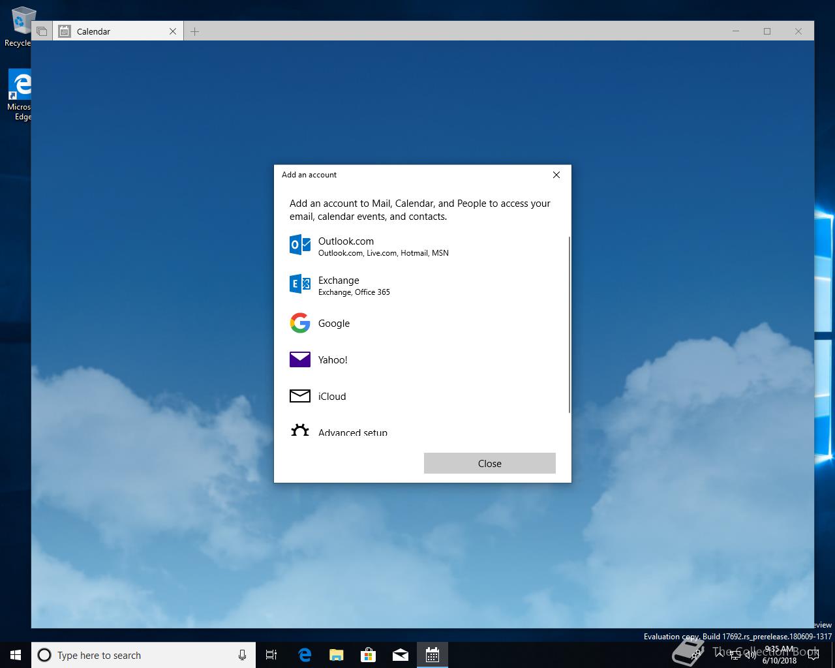Open the Windows Start menu
835x668 pixels.
[16, 655]
